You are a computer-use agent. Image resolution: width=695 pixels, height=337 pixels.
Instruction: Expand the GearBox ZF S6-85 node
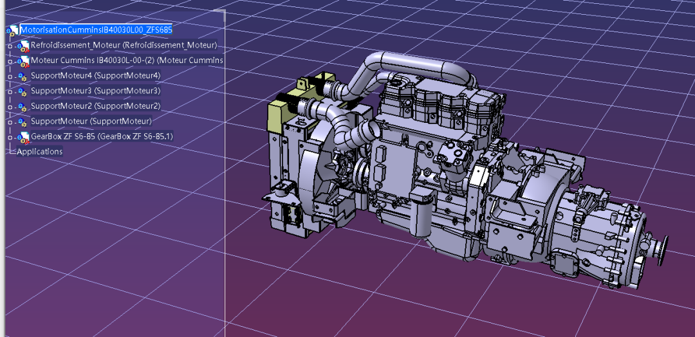(x=10, y=137)
